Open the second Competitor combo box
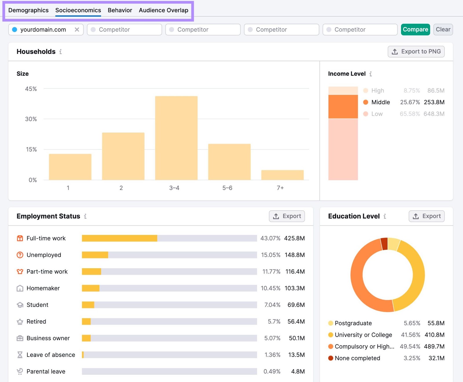This screenshot has height=382, width=463. (203, 29)
